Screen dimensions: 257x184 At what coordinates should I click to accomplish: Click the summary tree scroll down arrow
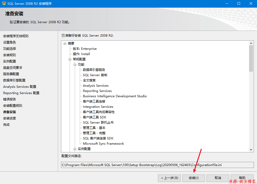pos(251,149)
